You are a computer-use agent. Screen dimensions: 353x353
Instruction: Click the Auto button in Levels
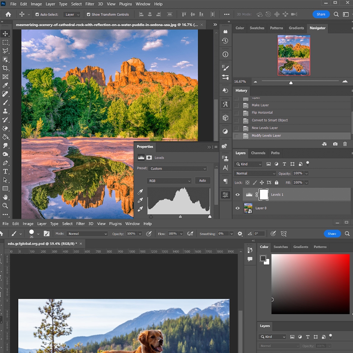(202, 181)
